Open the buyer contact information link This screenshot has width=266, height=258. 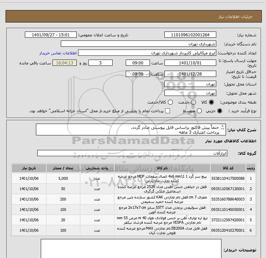point(58,53)
